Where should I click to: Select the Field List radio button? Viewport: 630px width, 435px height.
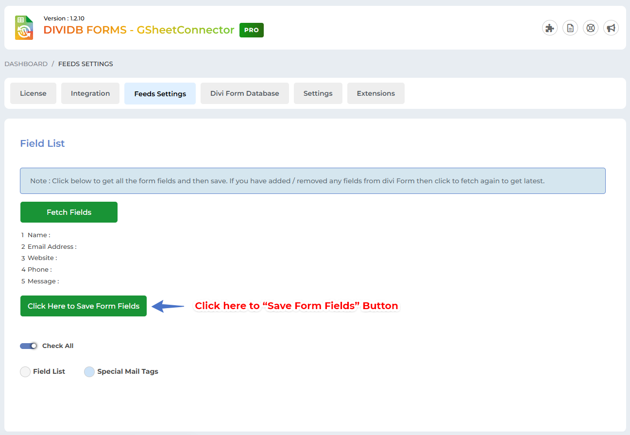click(x=25, y=372)
